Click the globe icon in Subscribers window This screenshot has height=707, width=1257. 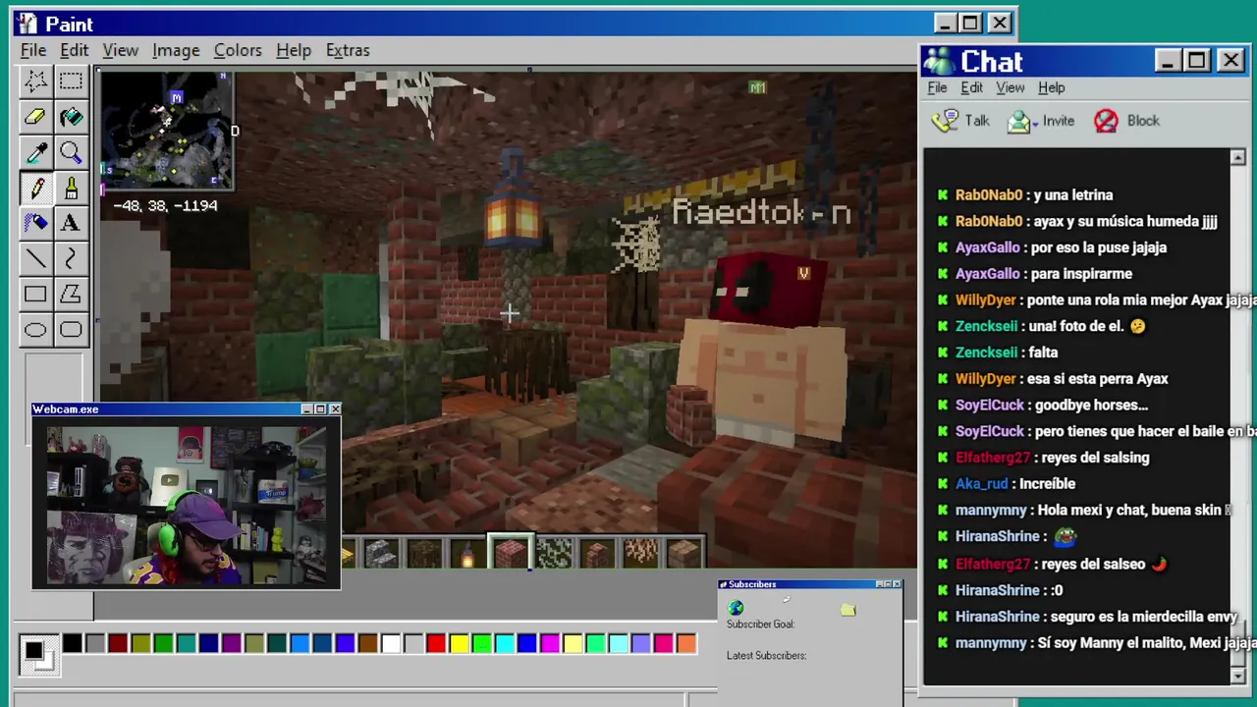(736, 609)
